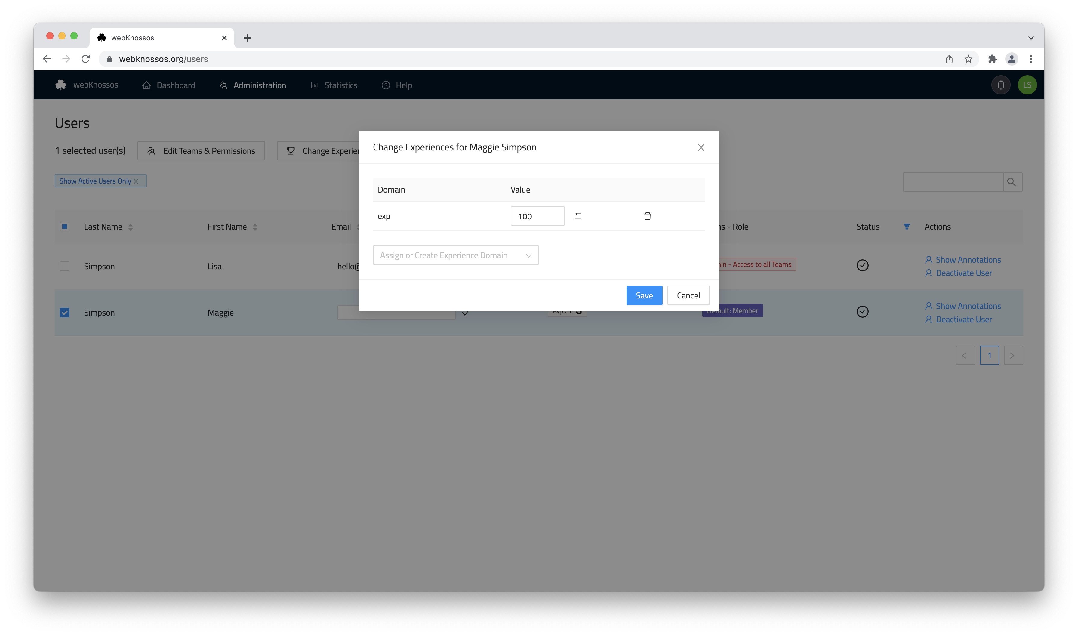Open the Help menu
Image resolution: width=1078 pixels, height=636 pixels.
point(397,85)
